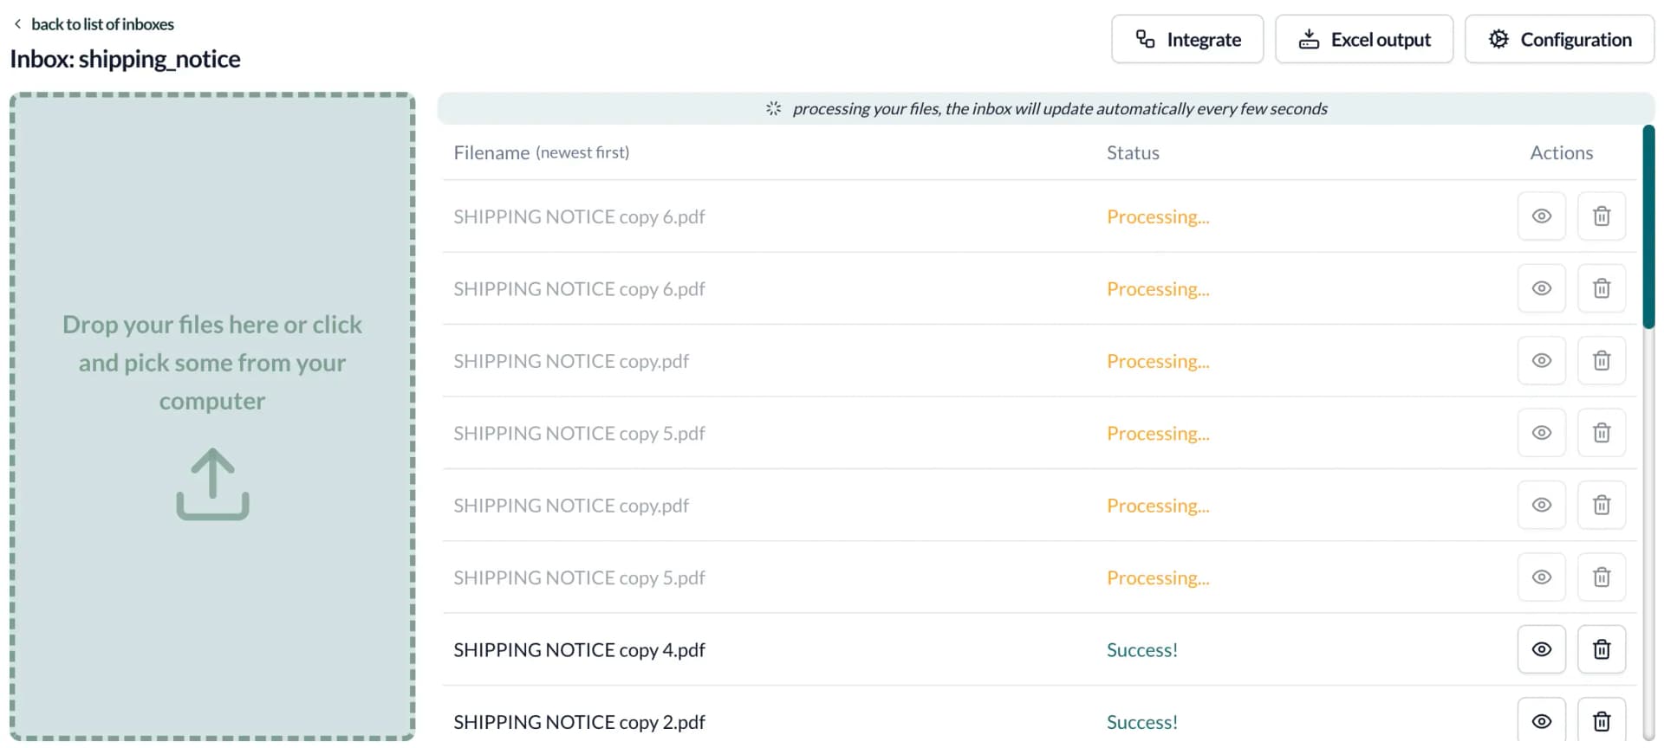Click Success! status of copy 2.pdf
This screenshot has width=1664, height=748.
(1141, 721)
